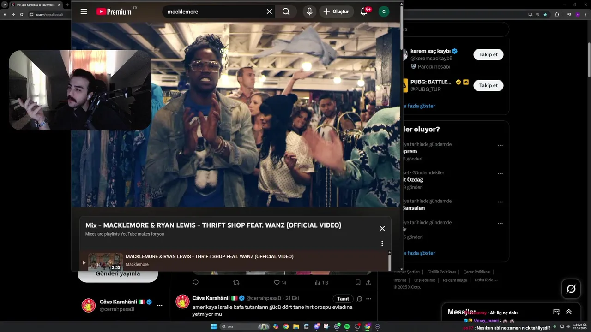
Task: Click the YouTube search magnifier button
Action: coord(286,12)
